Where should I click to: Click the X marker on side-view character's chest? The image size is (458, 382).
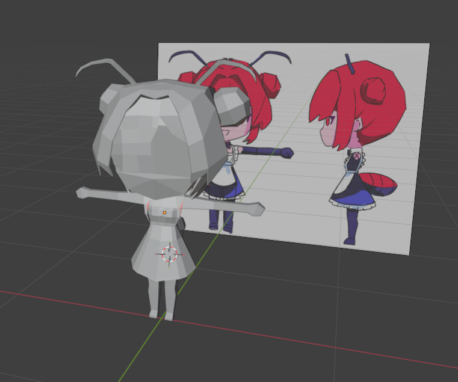point(356,156)
